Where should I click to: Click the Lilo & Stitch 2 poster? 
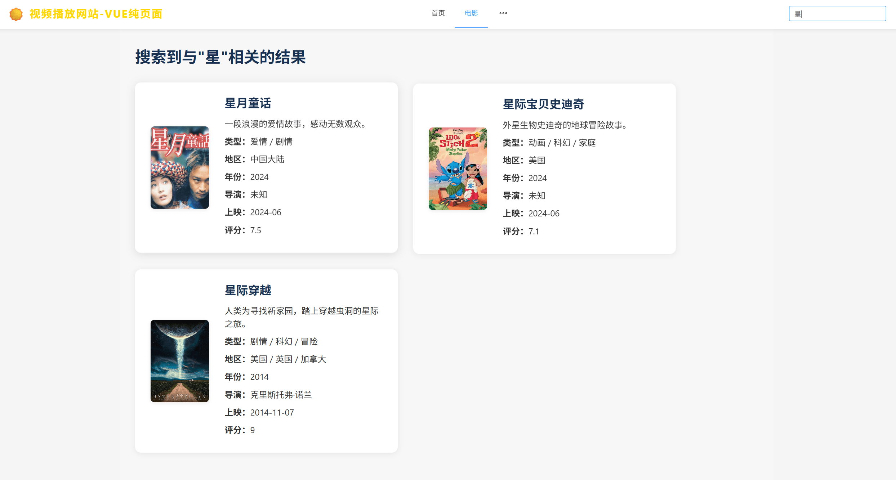458,168
